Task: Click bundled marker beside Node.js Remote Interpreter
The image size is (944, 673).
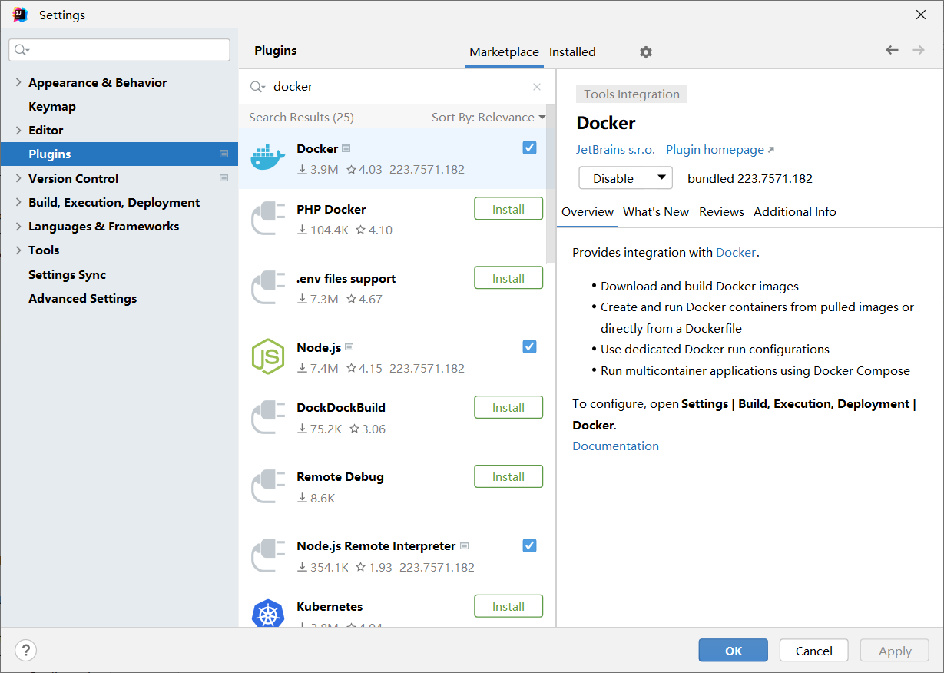Action: pyautogui.click(x=464, y=546)
